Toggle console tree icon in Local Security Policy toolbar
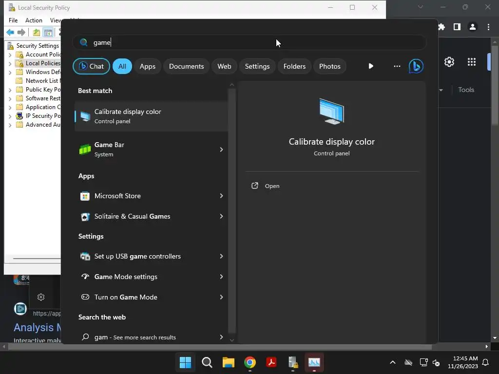Viewport: 499px width, 374px height. pos(48,32)
